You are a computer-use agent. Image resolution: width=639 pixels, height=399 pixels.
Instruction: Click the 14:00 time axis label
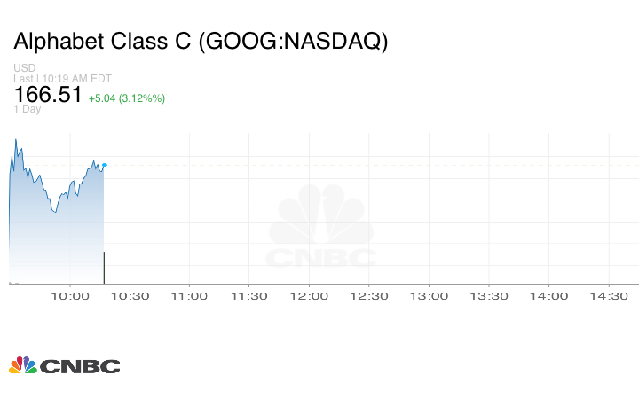[548, 296]
